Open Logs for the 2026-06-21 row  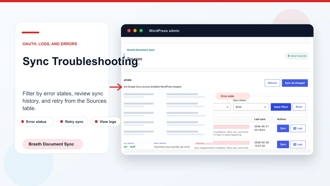coord(298,128)
